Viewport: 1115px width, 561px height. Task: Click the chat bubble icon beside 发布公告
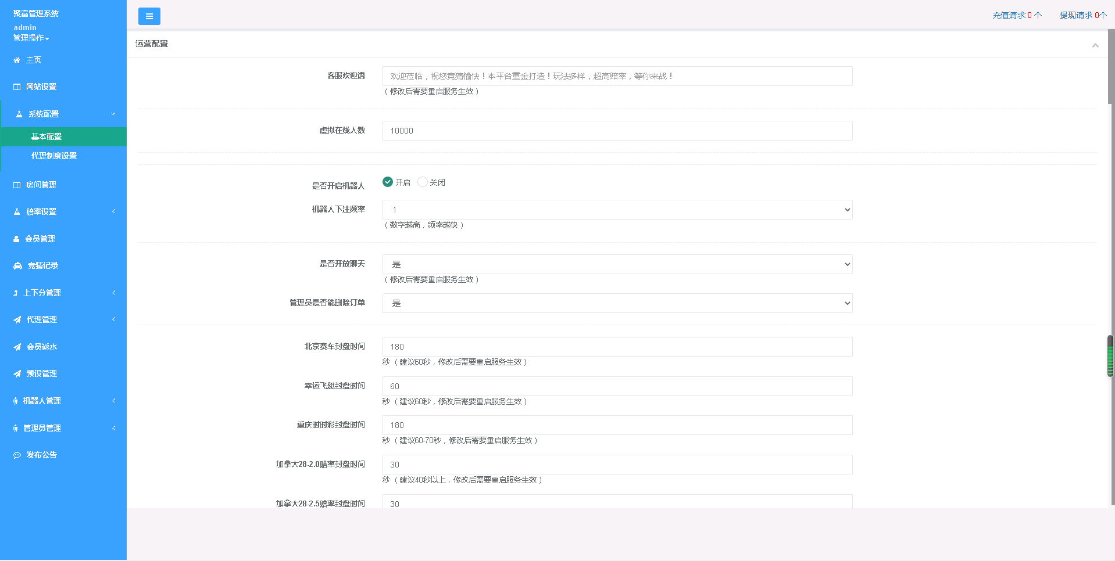(x=17, y=455)
